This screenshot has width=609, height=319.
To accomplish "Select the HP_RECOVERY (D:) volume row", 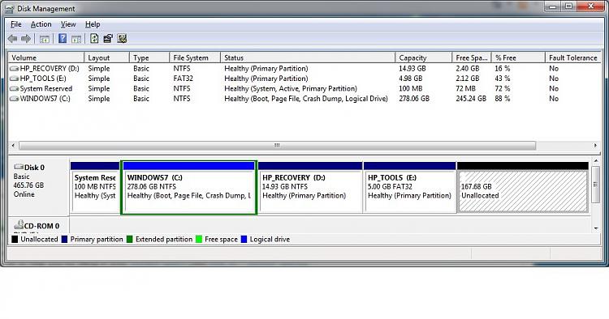I will (x=304, y=69).
